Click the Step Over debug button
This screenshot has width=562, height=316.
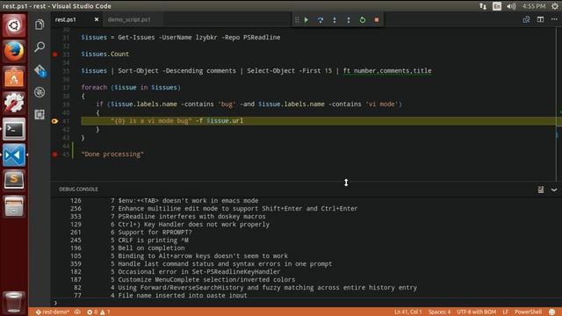click(x=321, y=19)
